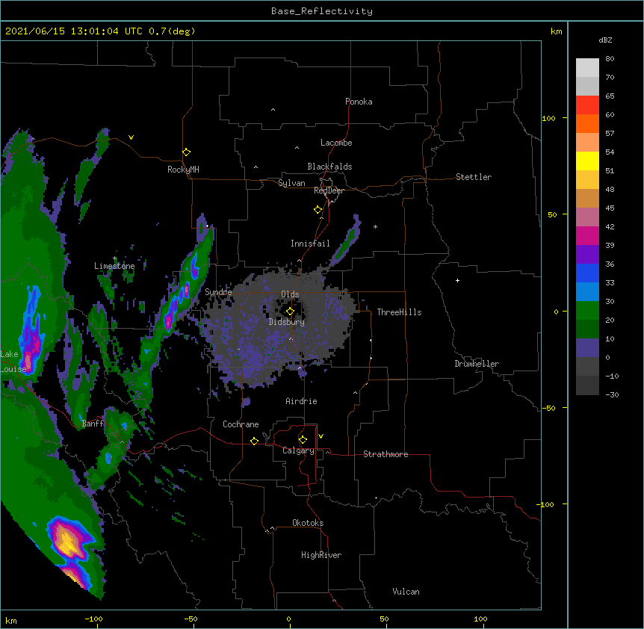Pick the red 65 dBZ legend swatch
Screen dimensions: 644x629
(587, 105)
